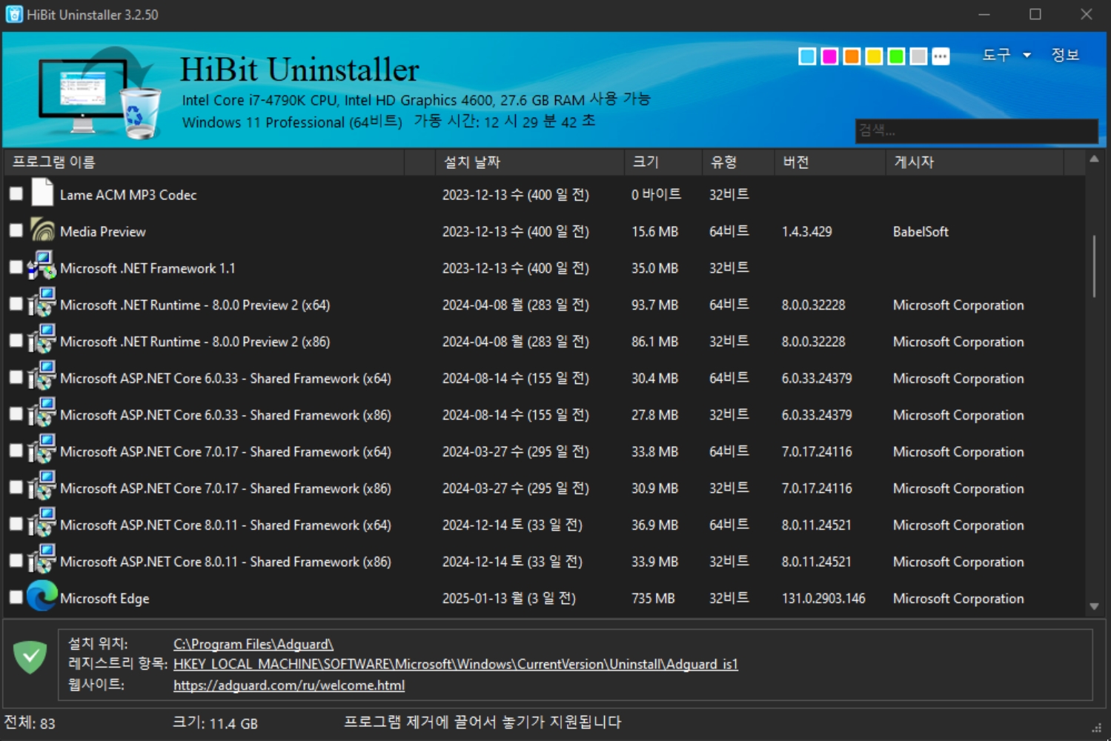Click the 크기: 11.4 GB status entry
This screenshot has height=741, width=1111.
pos(215,722)
